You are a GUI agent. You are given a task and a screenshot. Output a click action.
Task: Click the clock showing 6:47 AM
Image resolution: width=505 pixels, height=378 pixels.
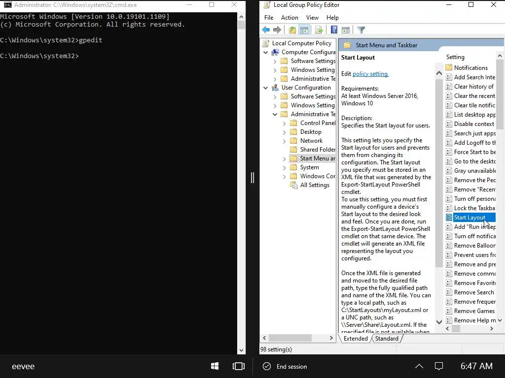476,366
